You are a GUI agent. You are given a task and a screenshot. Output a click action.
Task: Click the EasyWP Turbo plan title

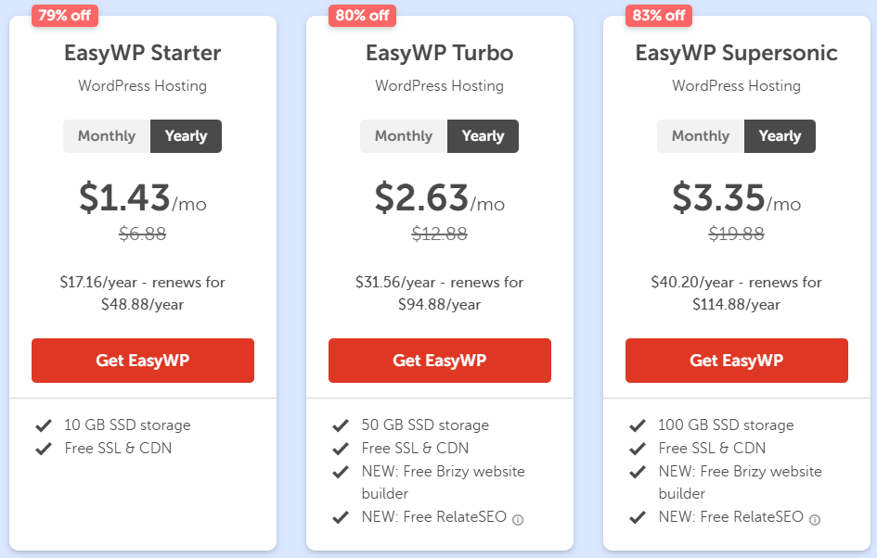(x=439, y=53)
